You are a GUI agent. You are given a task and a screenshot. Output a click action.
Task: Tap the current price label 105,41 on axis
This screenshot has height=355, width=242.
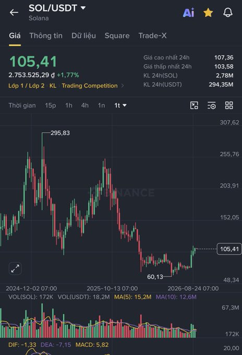(229, 249)
